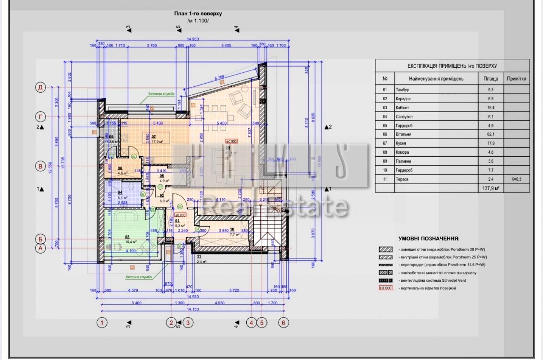Select the axis marker circle labeled Б

(41, 239)
